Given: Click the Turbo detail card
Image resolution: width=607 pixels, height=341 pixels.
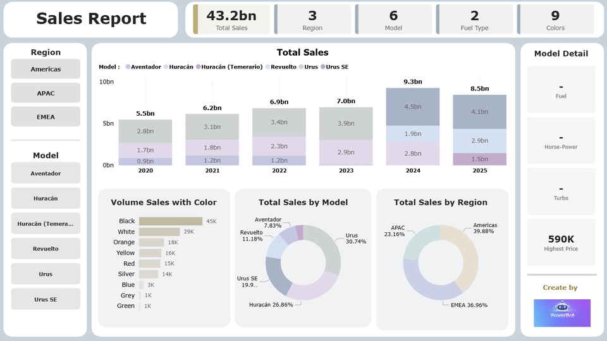Looking at the screenshot, I should (561, 192).
